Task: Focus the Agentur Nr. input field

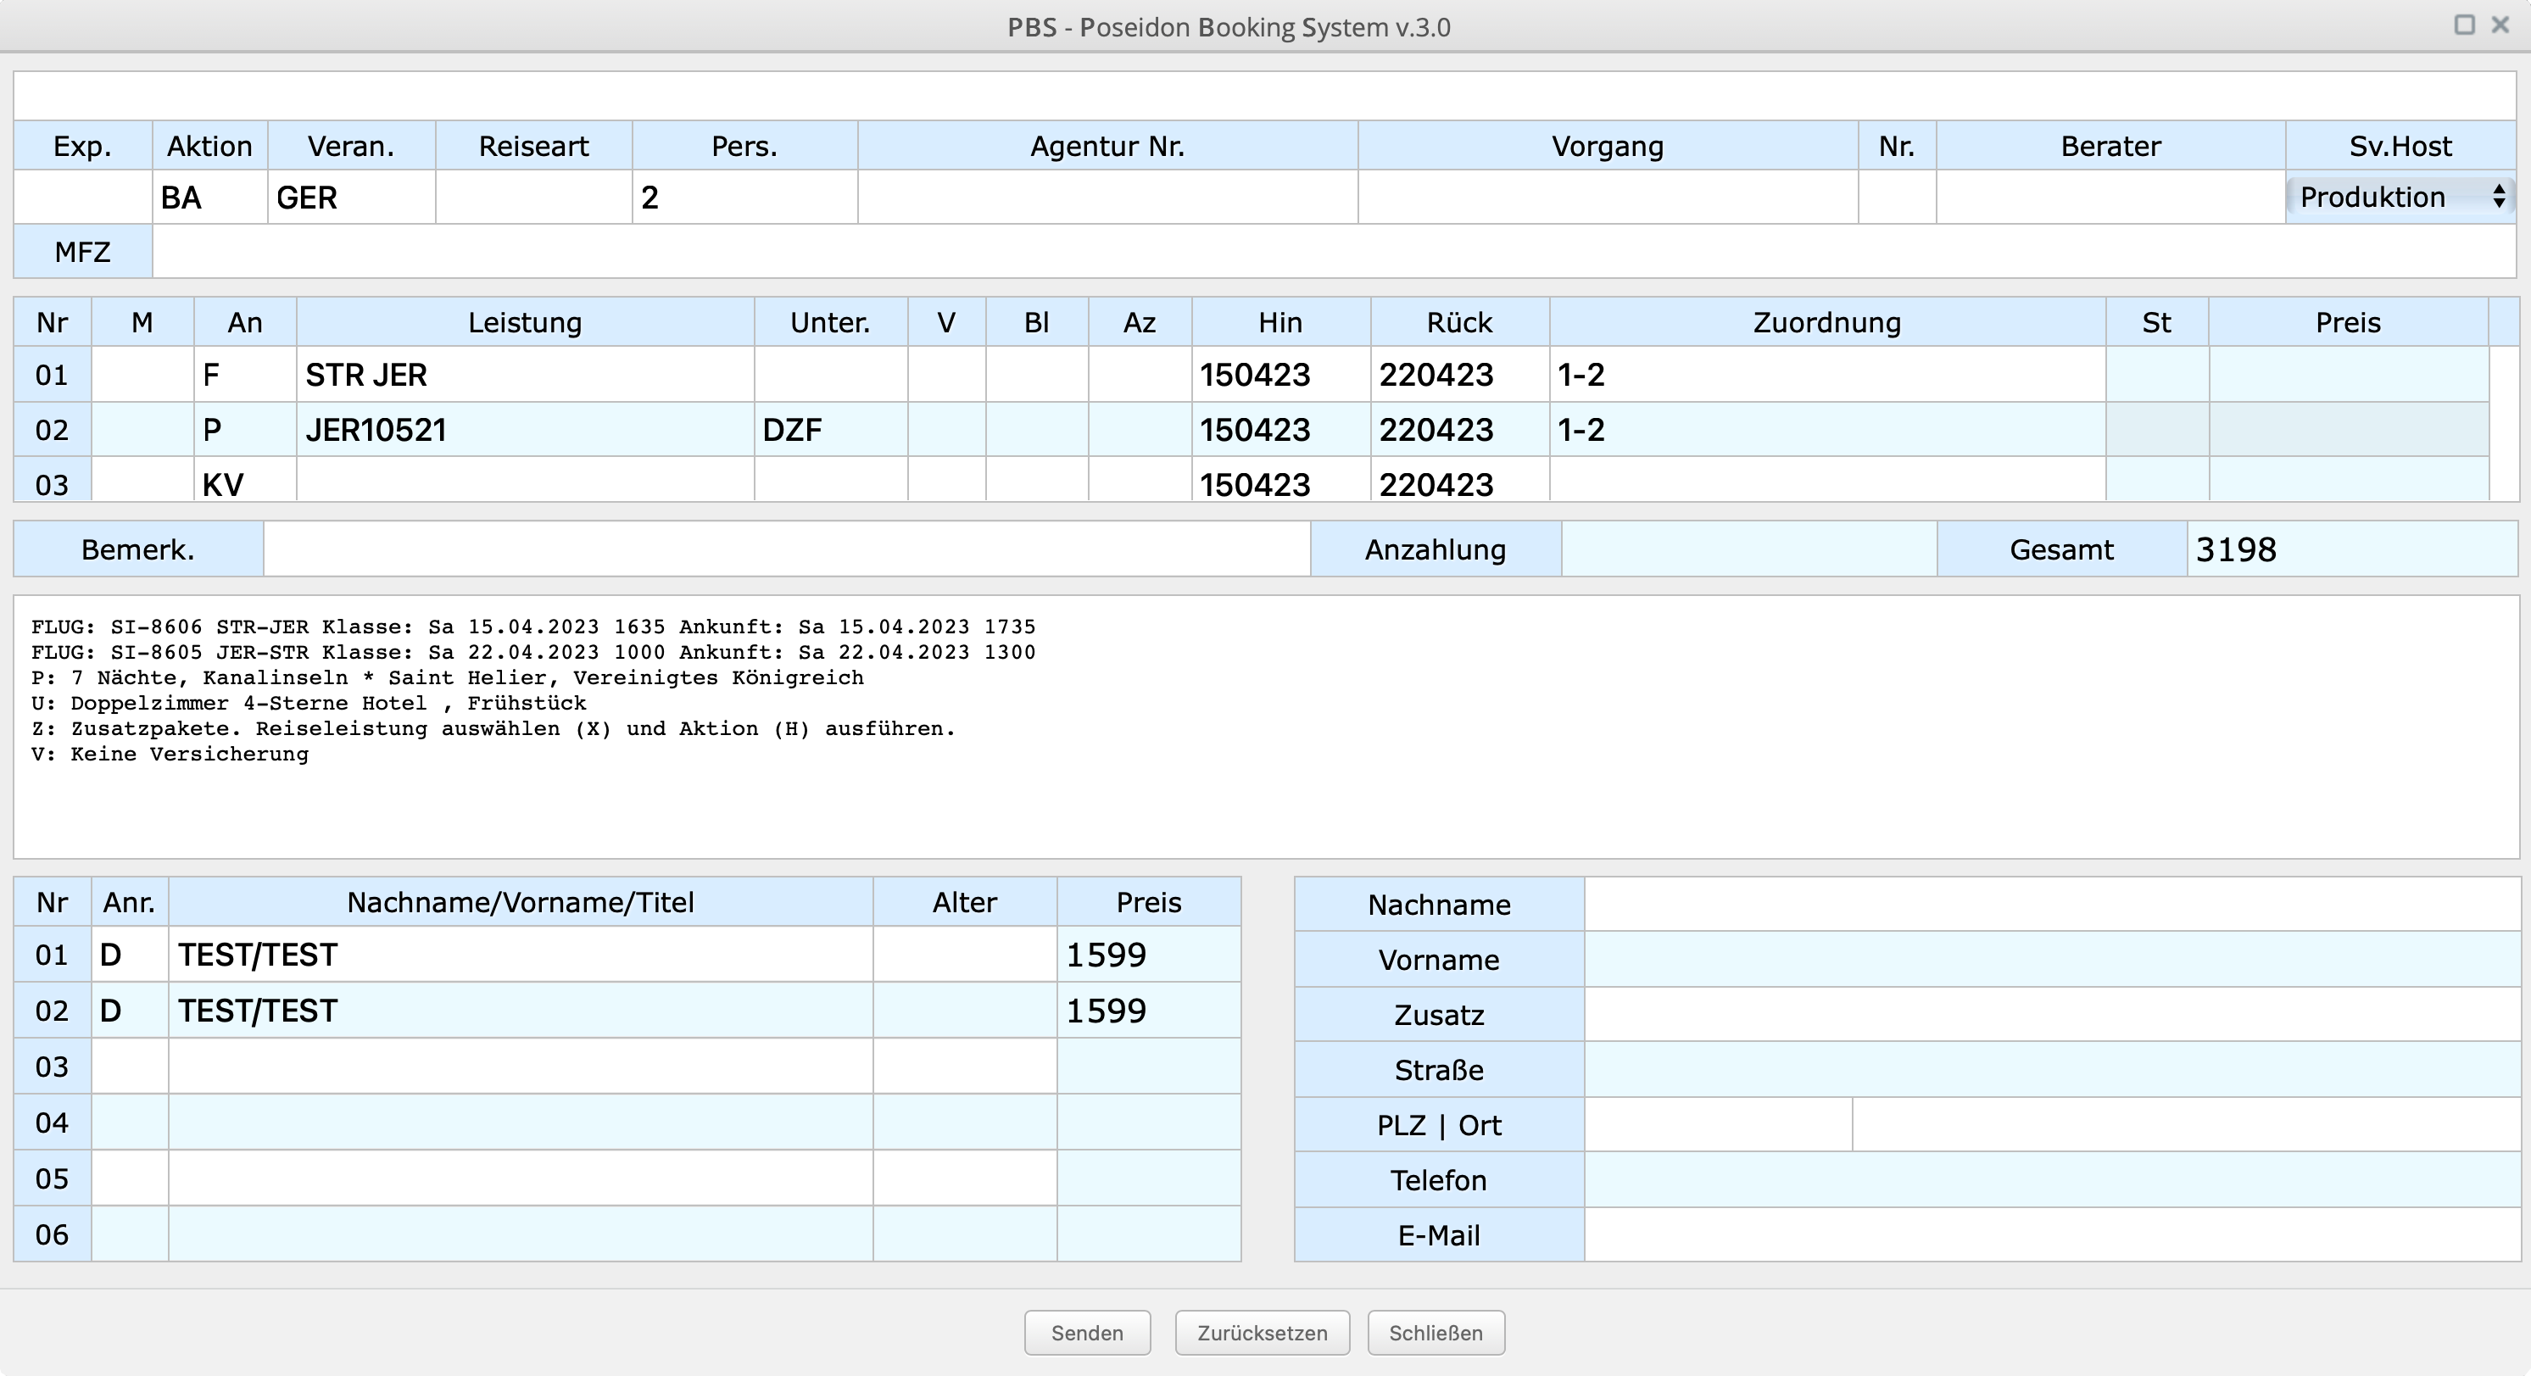Action: [1107, 198]
